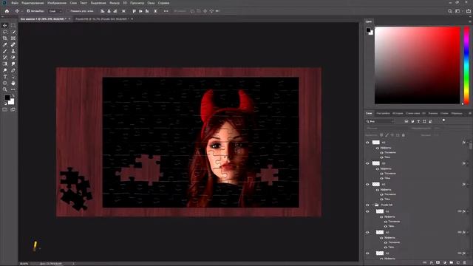Toggle layer filtering switch on or off
Viewport: 473px width, 266px height.
pos(443,120)
